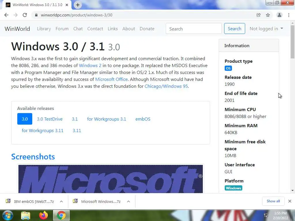The width and height of the screenshot is (295, 221).
Task: Open the Forum nav item
Action: point(62,29)
